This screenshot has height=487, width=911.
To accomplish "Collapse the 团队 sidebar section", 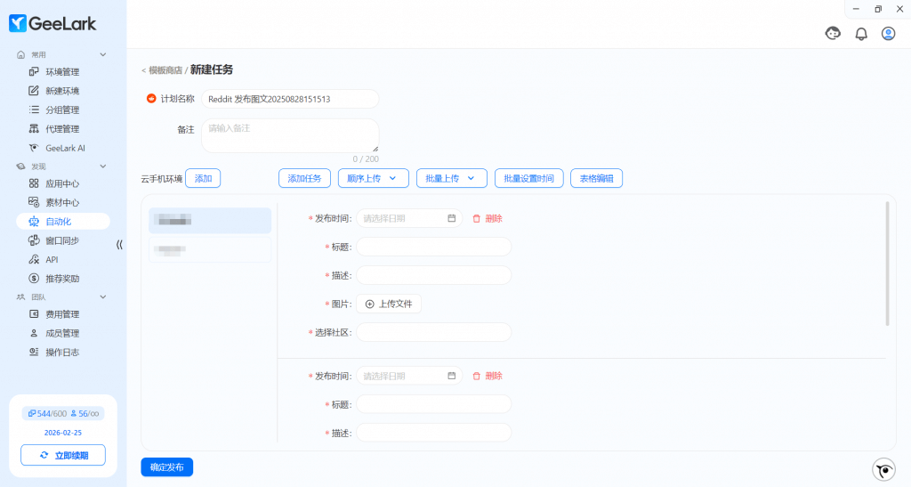I will click(103, 296).
